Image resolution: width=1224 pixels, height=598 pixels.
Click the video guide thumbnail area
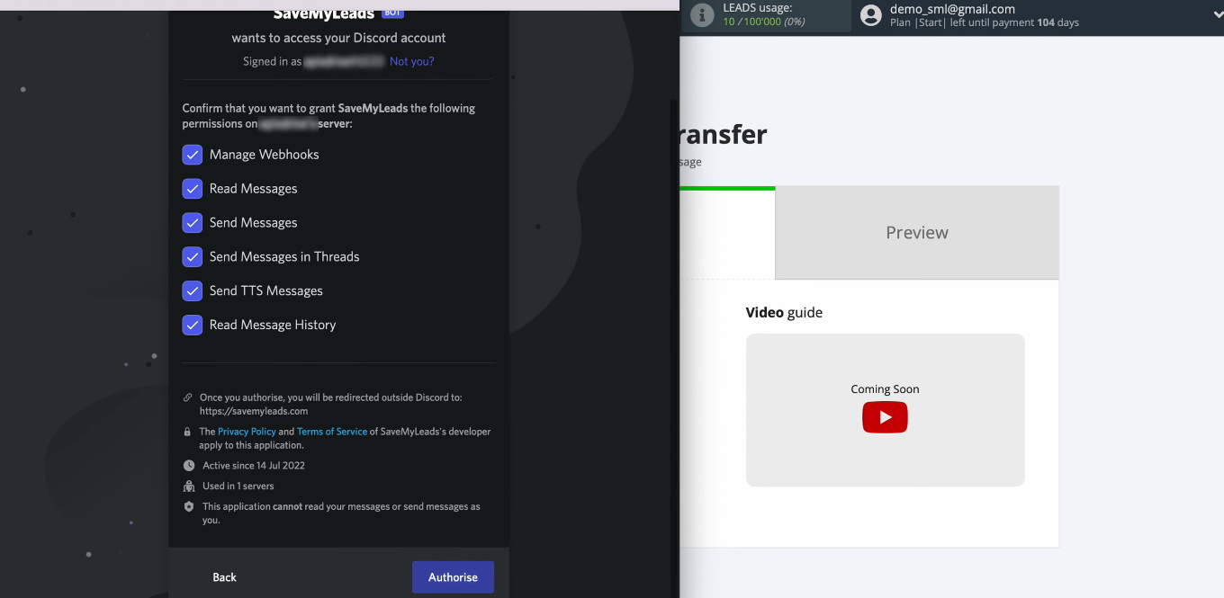click(885, 410)
